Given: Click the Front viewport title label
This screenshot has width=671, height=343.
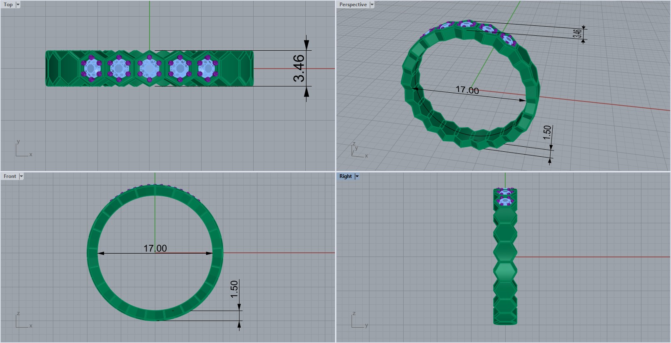Looking at the screenshot, I should pyautogui.click(x=10, y=176).
